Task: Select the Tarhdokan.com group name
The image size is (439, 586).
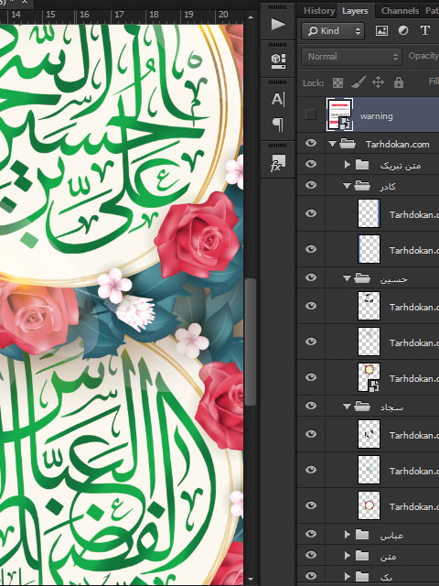Action: click(398, 145)
